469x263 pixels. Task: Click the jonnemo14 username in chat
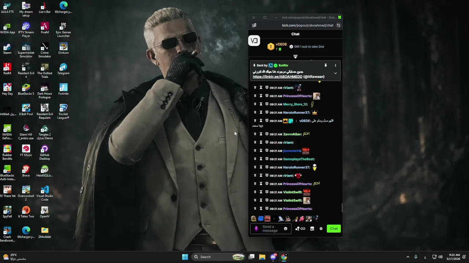(292, 150)
